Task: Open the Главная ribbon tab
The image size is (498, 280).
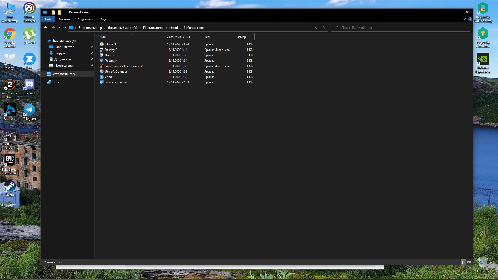Action: click(64, 19)
